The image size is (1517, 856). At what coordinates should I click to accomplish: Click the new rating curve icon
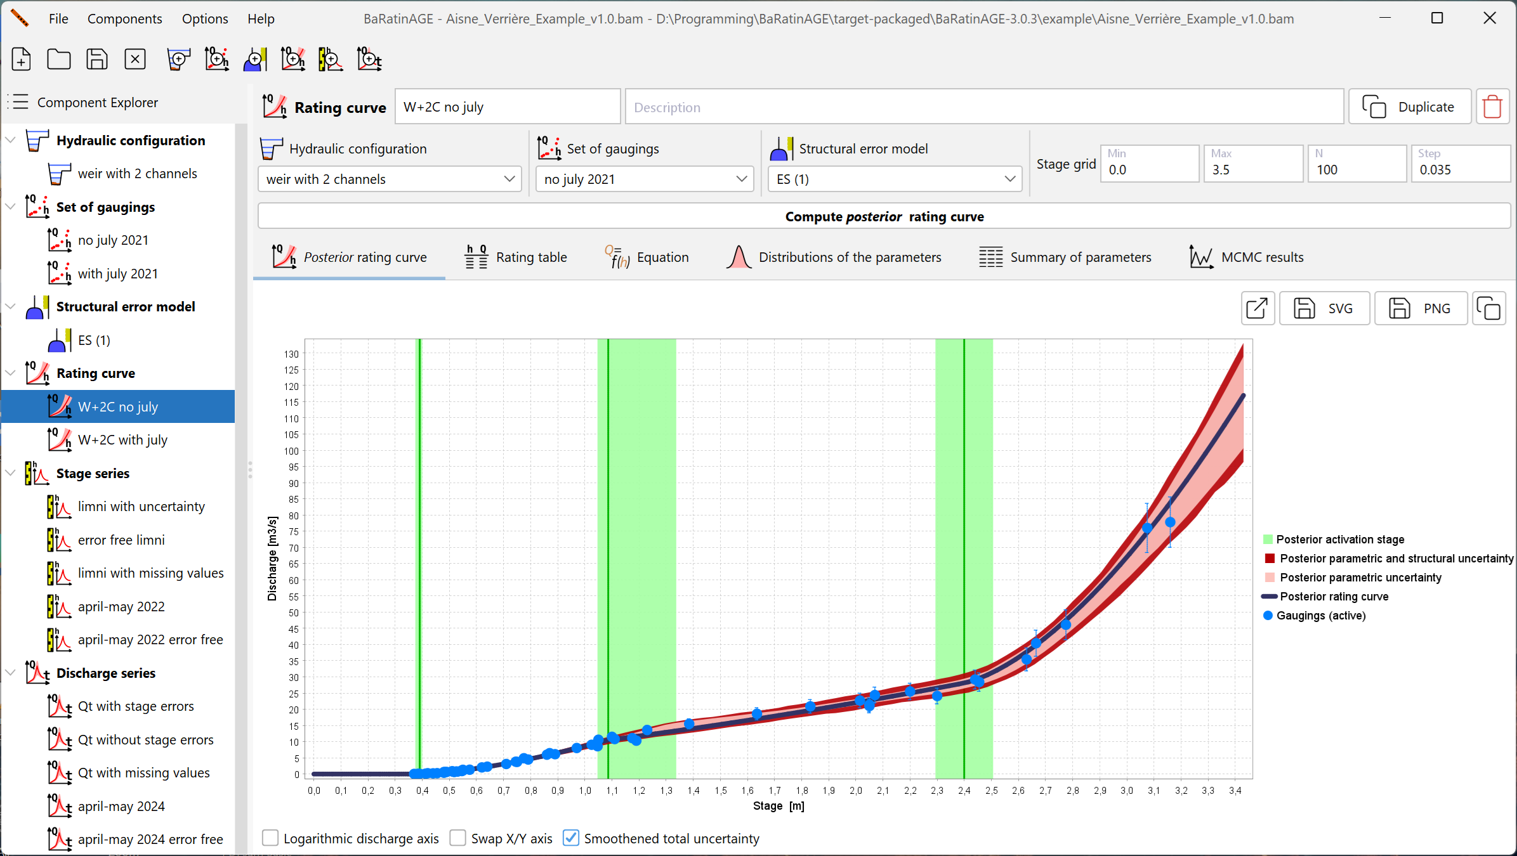click(294, 60)
